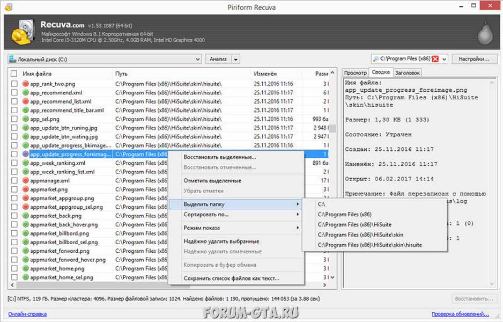This screenshot has width=503, height=322.
Task: Pick C:\Program Files (x86)\HiSuite folder entry
Action: (x=375, y=225)
